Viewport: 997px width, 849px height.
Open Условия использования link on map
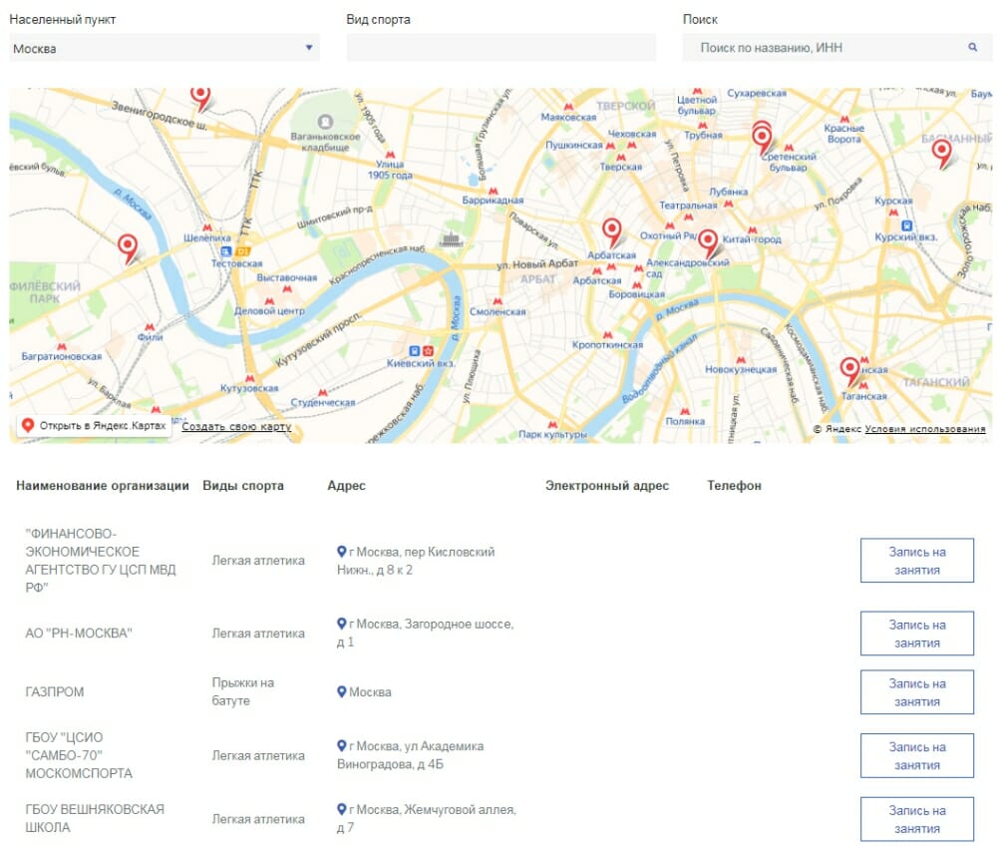(x=925, y=429)
